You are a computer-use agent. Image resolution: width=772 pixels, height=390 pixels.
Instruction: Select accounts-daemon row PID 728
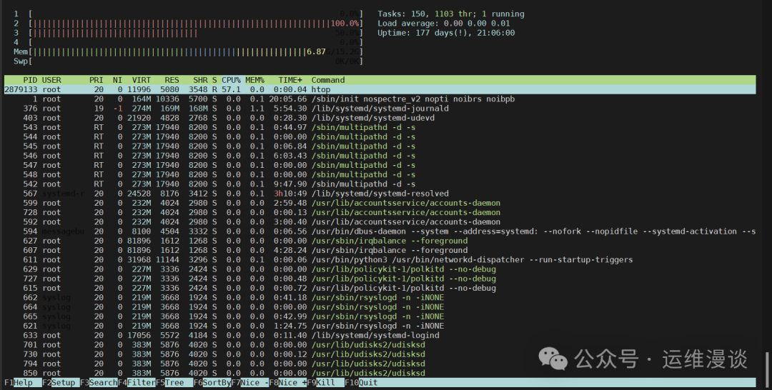(380, 212)
